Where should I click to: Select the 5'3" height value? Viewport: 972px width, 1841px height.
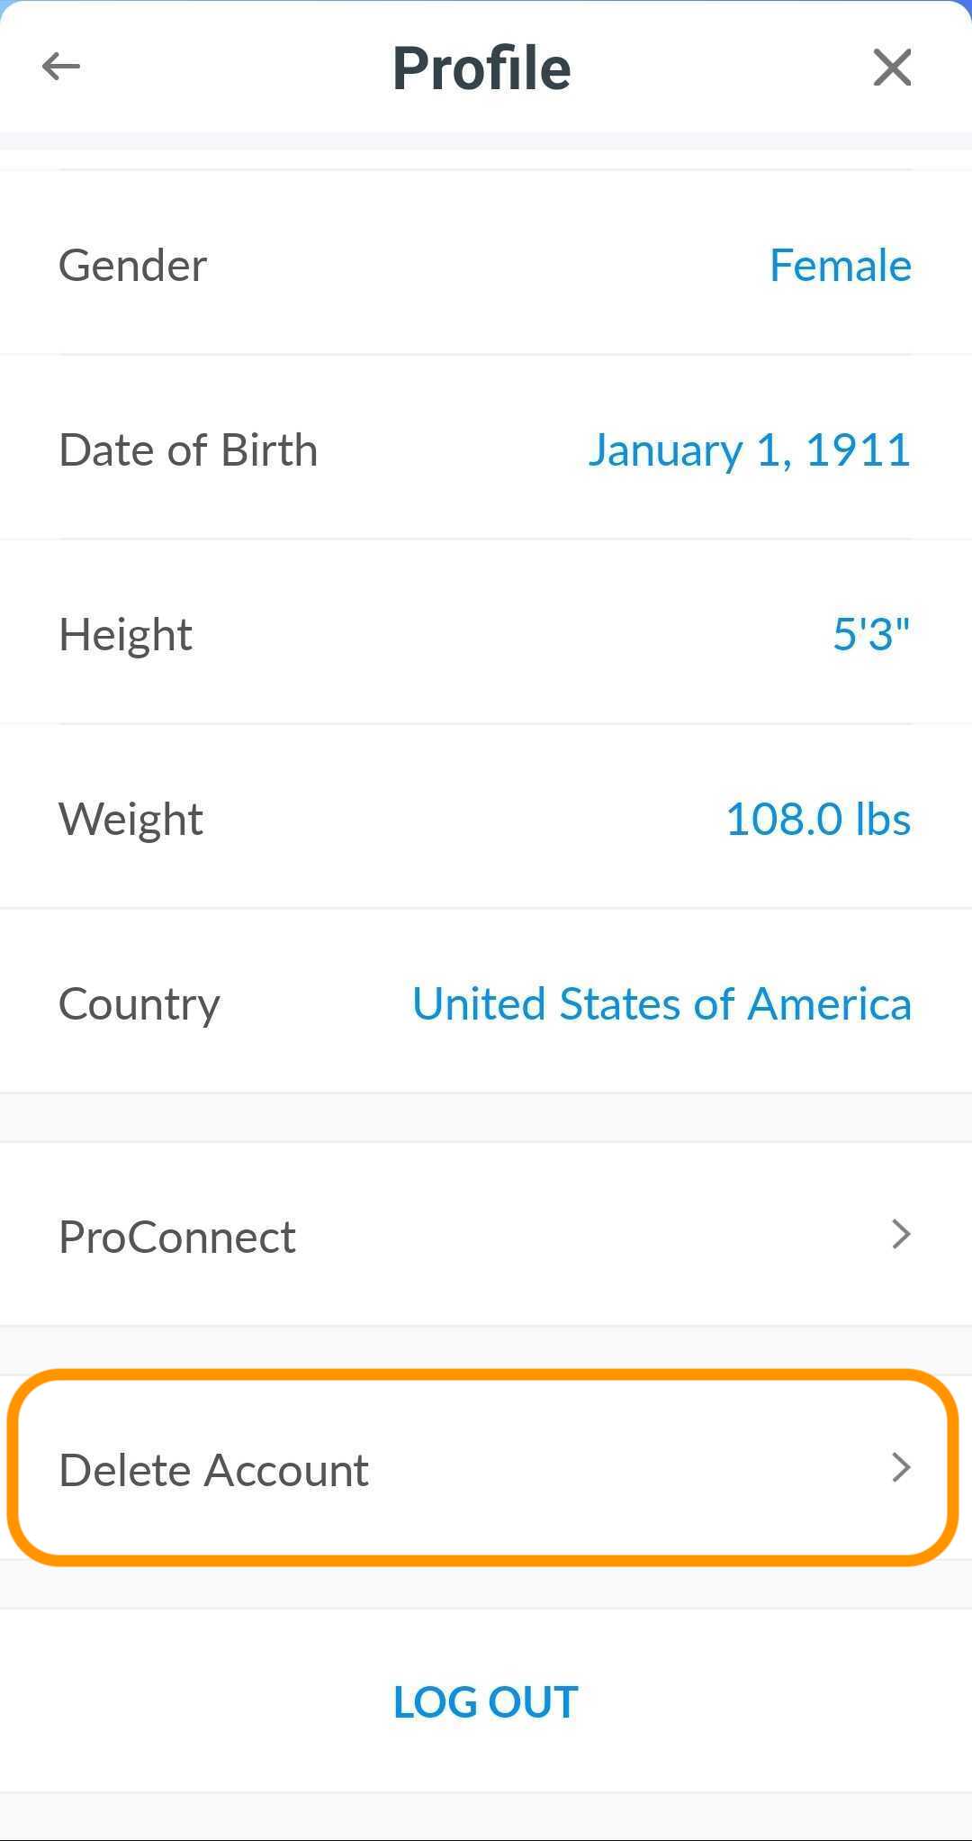(x=870, y=635)
